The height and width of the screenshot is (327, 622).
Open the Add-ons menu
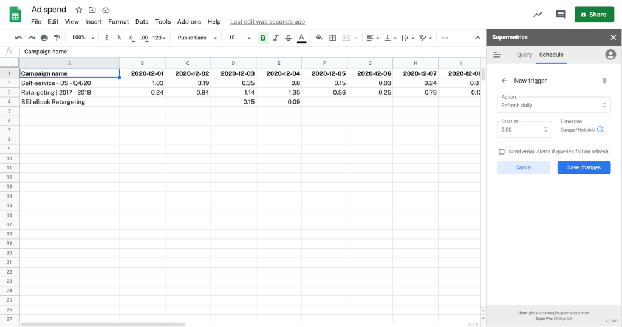click(189, 22)
